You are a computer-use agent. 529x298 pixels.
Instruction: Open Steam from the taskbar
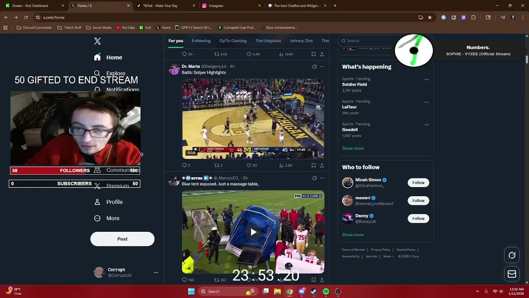coord(314,291)
